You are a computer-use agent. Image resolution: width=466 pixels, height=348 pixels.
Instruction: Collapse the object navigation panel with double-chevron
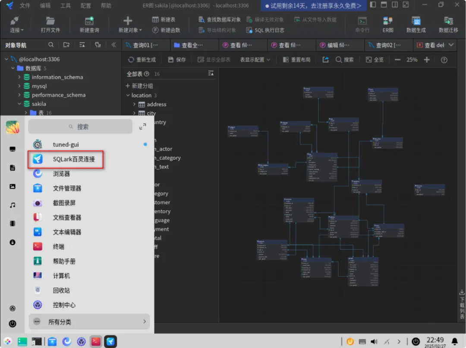click(x=113, y=45)
